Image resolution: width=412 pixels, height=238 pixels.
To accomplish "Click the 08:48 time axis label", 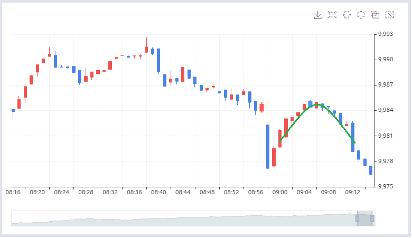I will pos(207,192).
